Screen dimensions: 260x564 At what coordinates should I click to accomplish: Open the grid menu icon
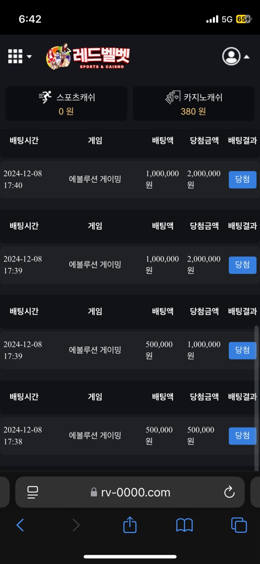click(x=14, y=56)
